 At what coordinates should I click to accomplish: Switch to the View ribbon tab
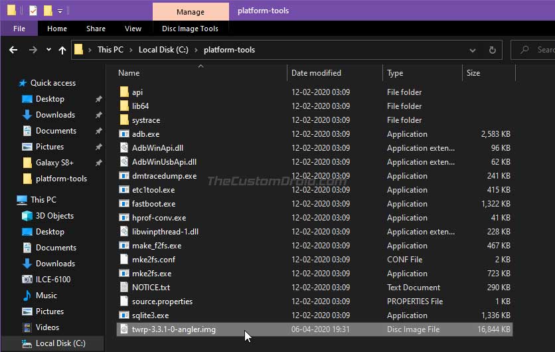(x=133, y=29)
